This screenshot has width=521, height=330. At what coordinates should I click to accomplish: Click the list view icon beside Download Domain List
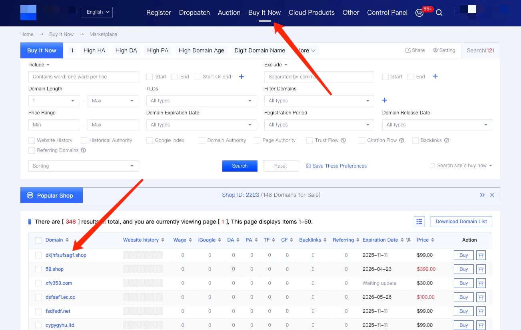(419, 222)
